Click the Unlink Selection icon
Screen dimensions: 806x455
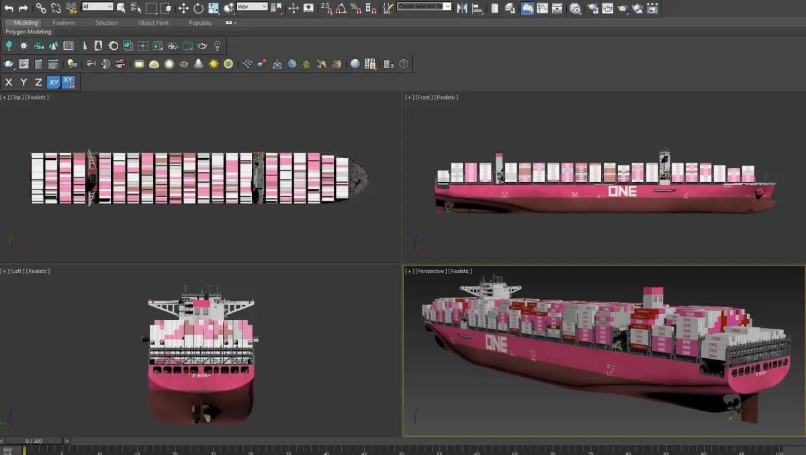click(x=56, y=8)
